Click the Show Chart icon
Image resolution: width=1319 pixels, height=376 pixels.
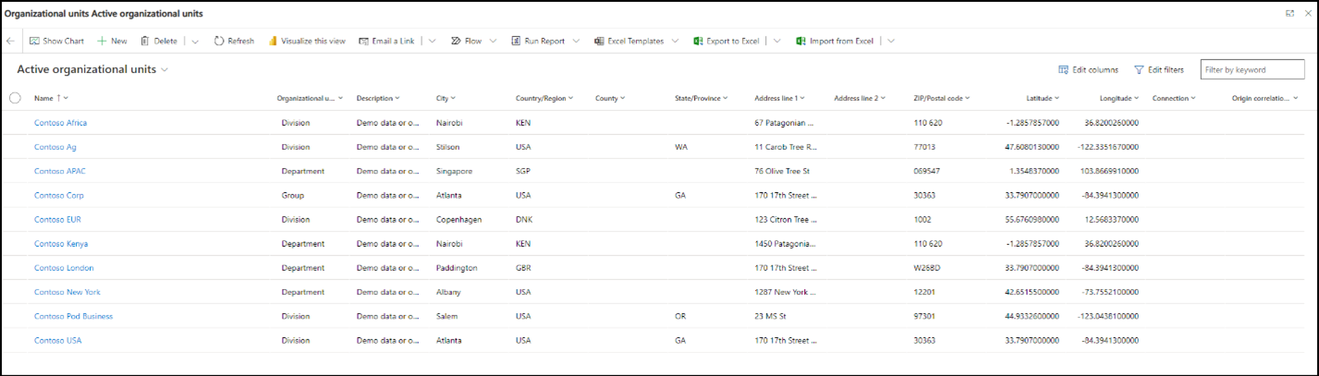pyautogui.click(x=34, y=41)
